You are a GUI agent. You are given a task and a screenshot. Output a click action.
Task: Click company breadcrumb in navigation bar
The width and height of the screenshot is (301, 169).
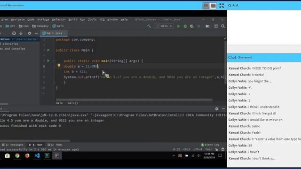click(x=40, y=26)
